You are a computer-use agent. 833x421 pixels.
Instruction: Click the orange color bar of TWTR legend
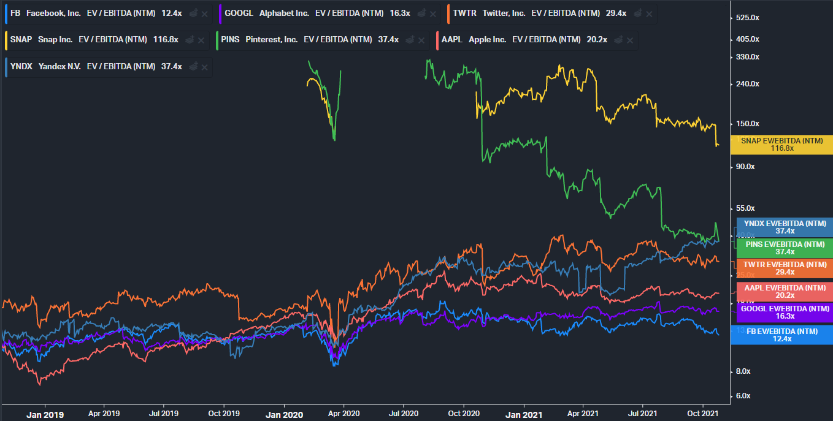point(447,13)
